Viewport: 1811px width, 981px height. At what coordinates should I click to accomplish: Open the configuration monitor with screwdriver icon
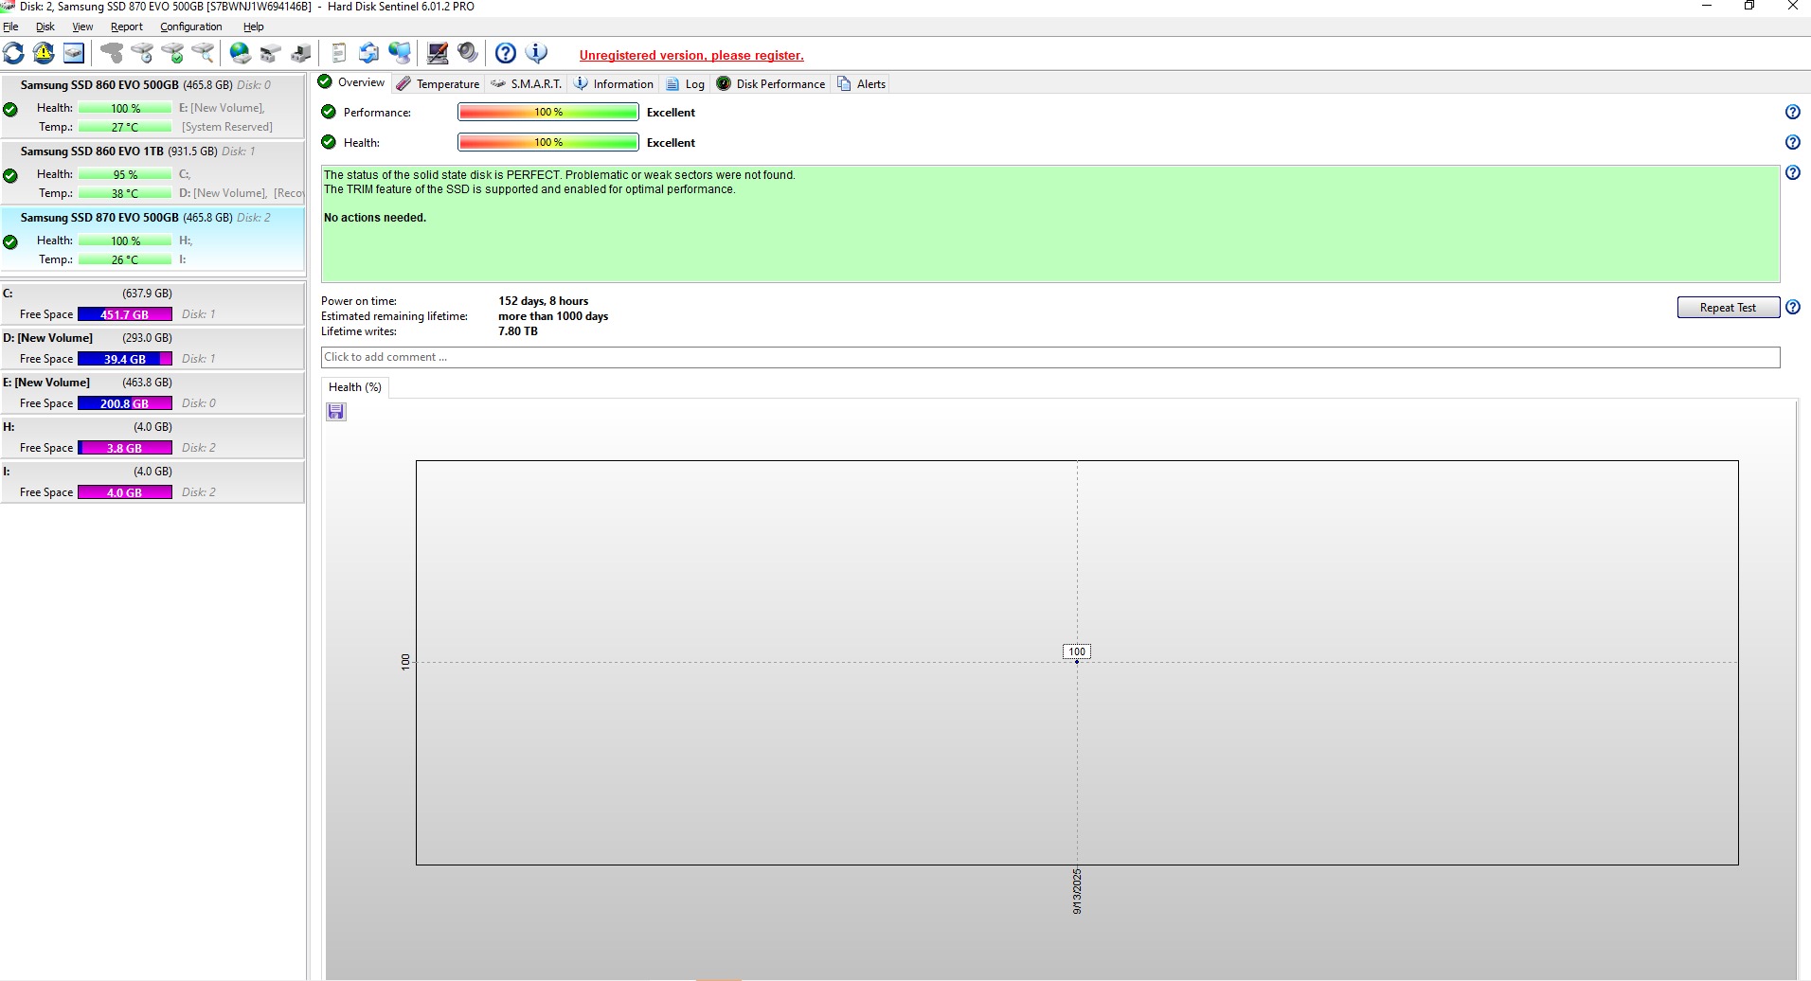click(x=438, y=53)
